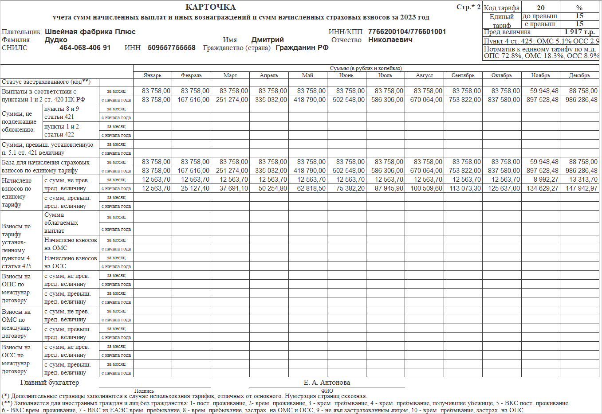Click the surname Дудко
Screen dimensions: 602x414
click(56, 40)
